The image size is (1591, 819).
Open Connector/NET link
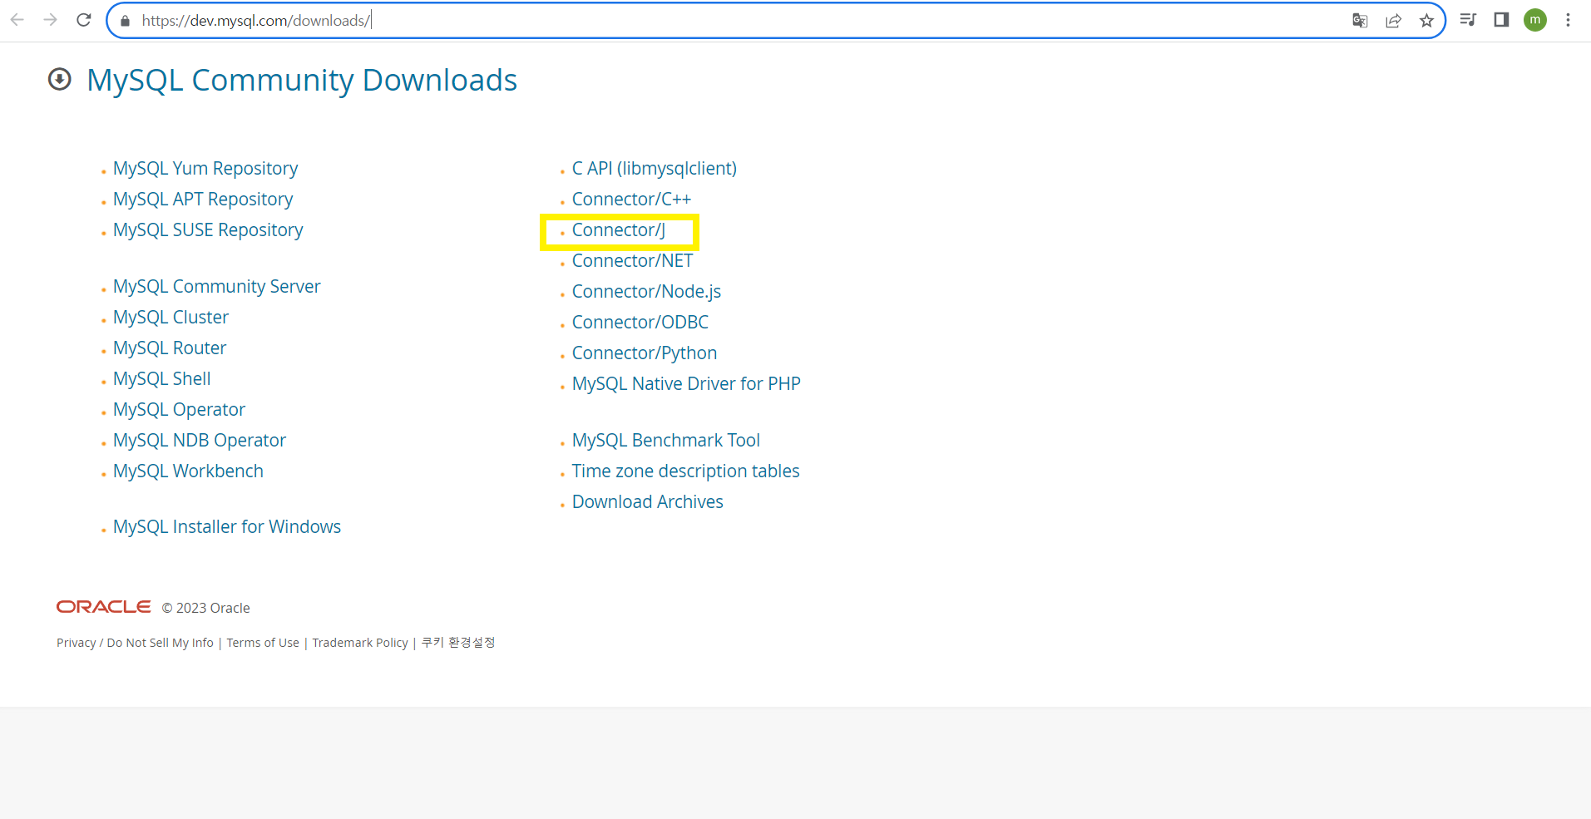coord(632,261)
